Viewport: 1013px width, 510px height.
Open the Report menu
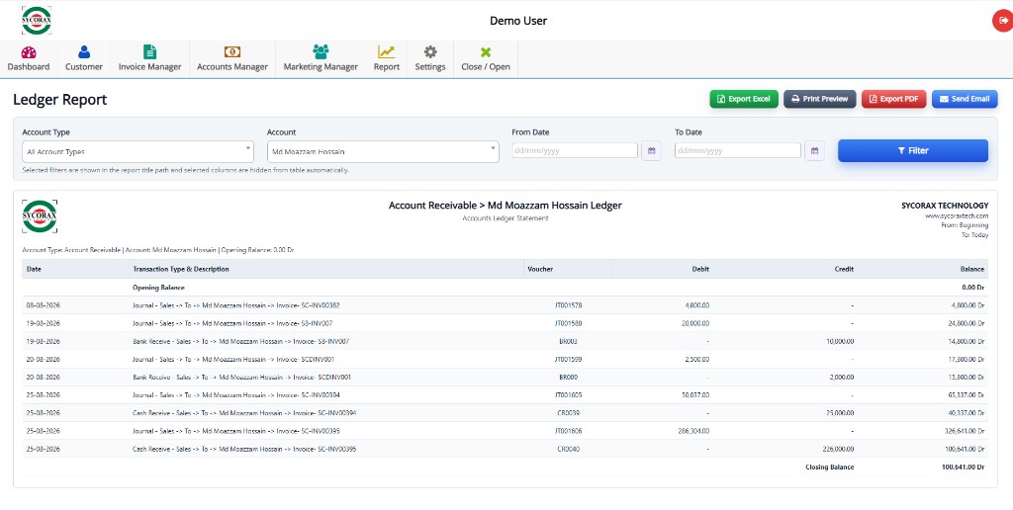[x=387, y=58]
